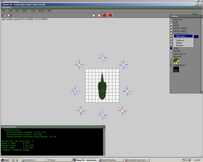Open the File menu
Viewport: 203px width, 162px height.
click(x=4, y=11)
